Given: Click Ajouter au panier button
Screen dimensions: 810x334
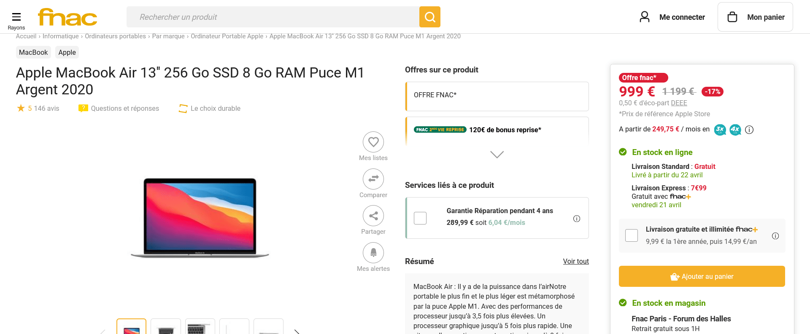Looking at the screenshot, I should 702,276.
